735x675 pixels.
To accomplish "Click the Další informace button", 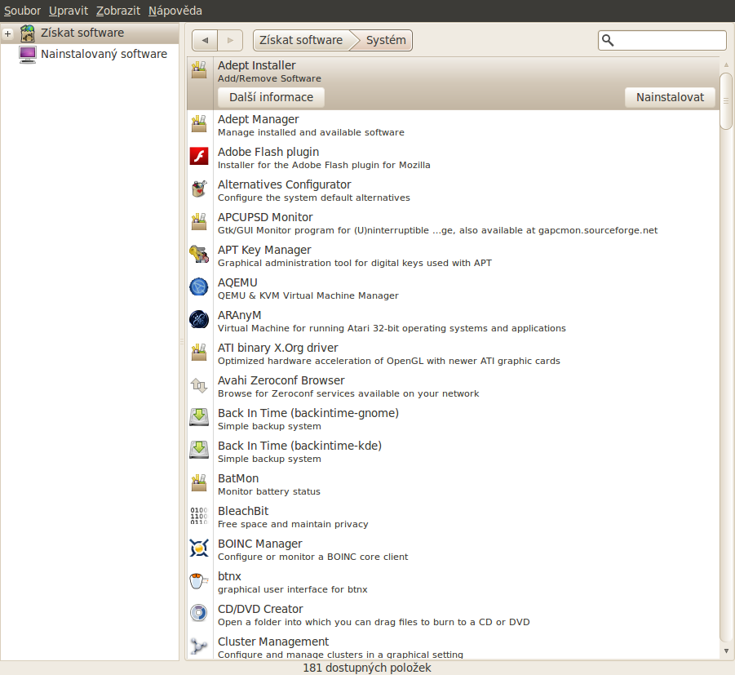I will (271, 97).
